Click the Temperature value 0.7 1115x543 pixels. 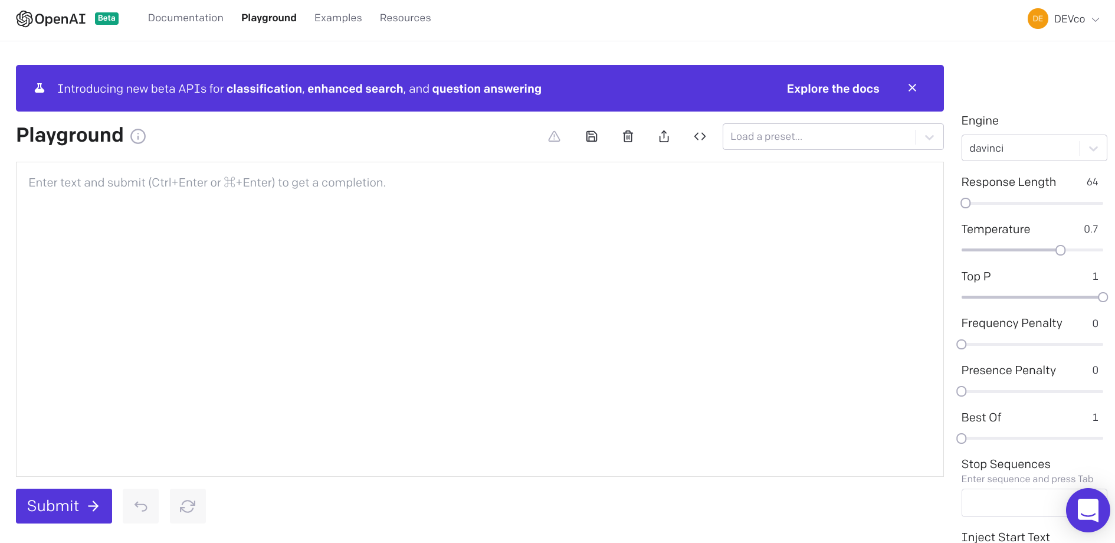1091,229
